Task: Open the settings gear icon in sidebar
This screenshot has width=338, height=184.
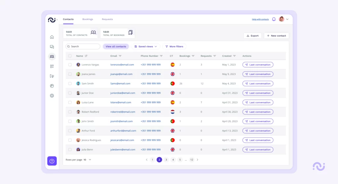Action: click(52, 96)
